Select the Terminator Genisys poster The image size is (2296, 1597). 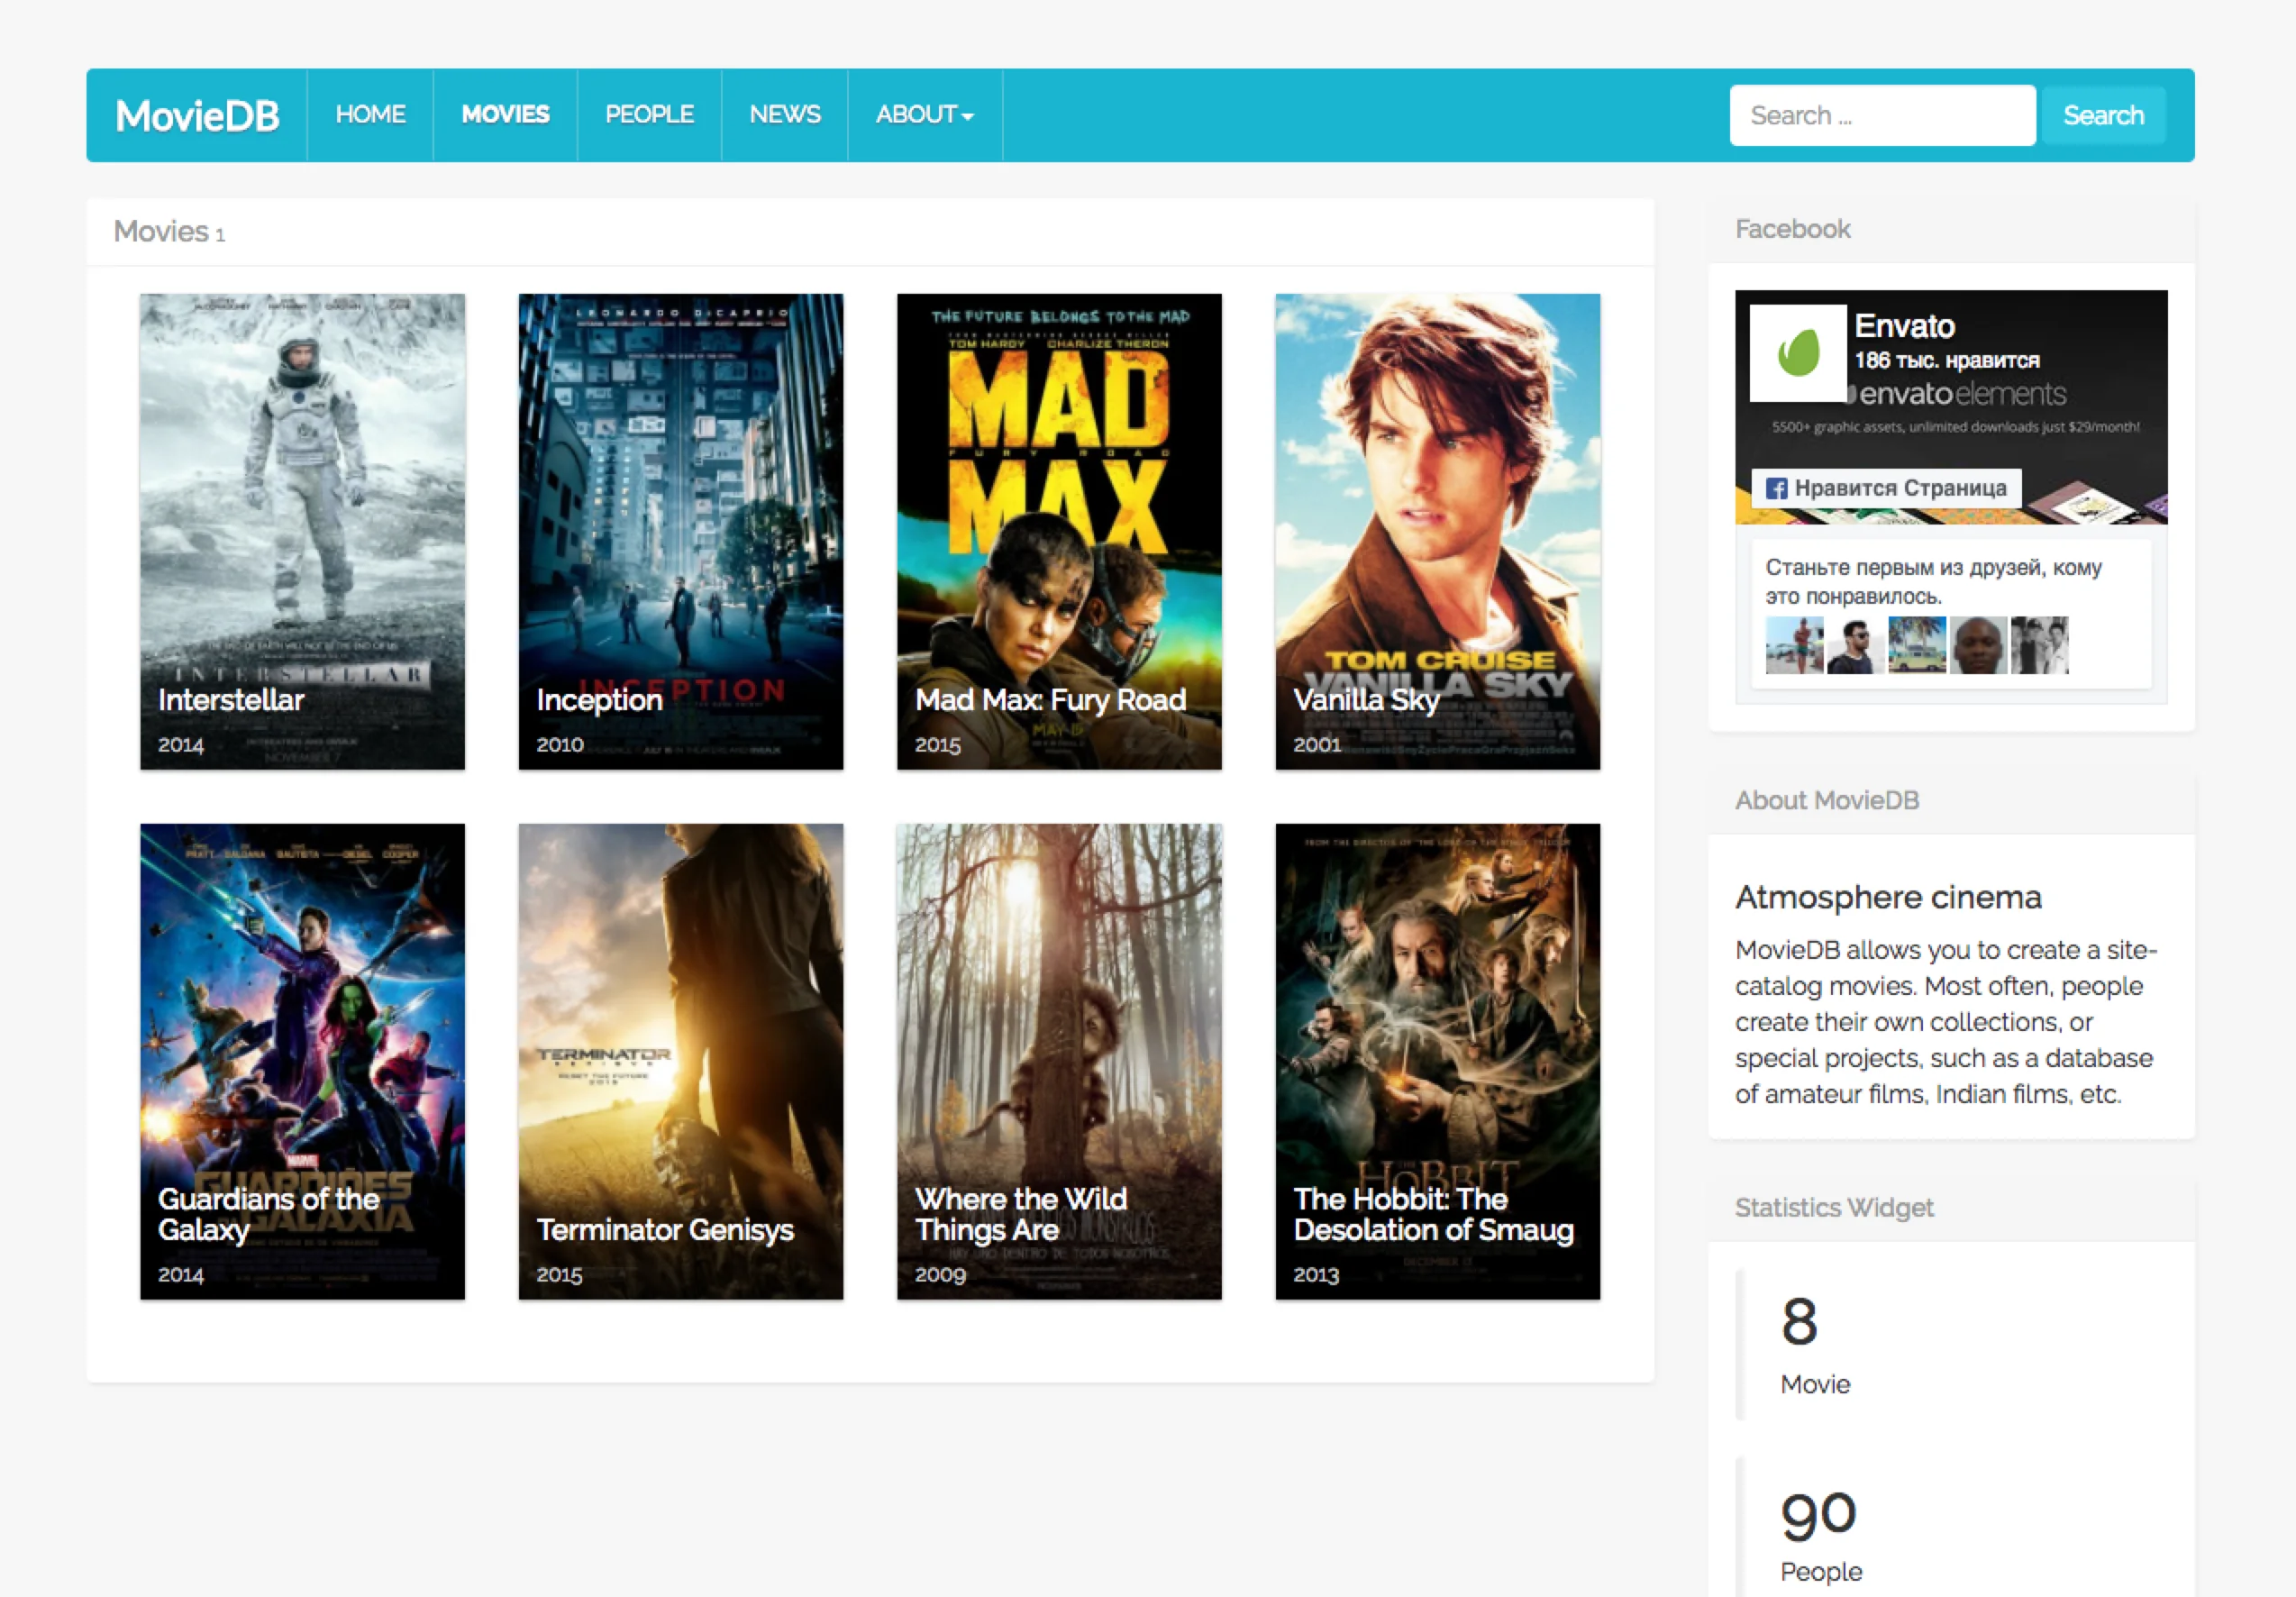681,1061
